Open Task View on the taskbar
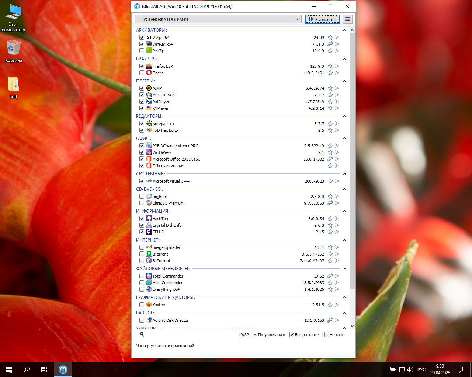Screen dimensions: 472x377 [44, 370]
